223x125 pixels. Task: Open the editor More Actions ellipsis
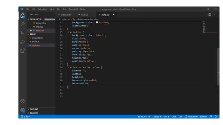point(215,15)
